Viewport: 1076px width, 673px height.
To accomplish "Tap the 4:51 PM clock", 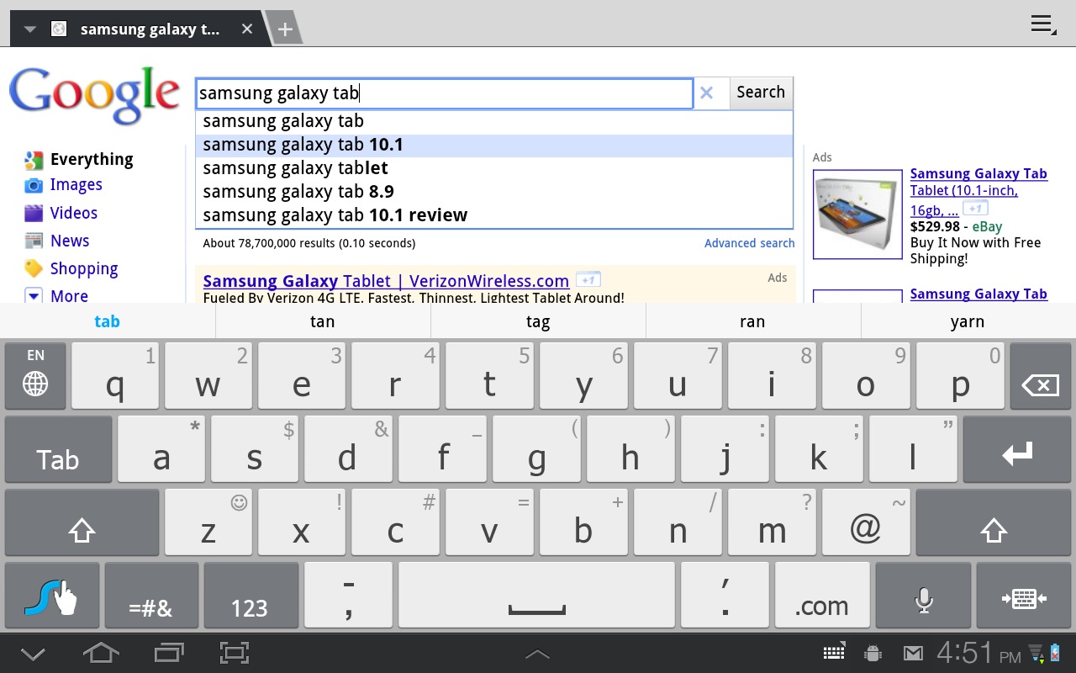I will (978, 653).
